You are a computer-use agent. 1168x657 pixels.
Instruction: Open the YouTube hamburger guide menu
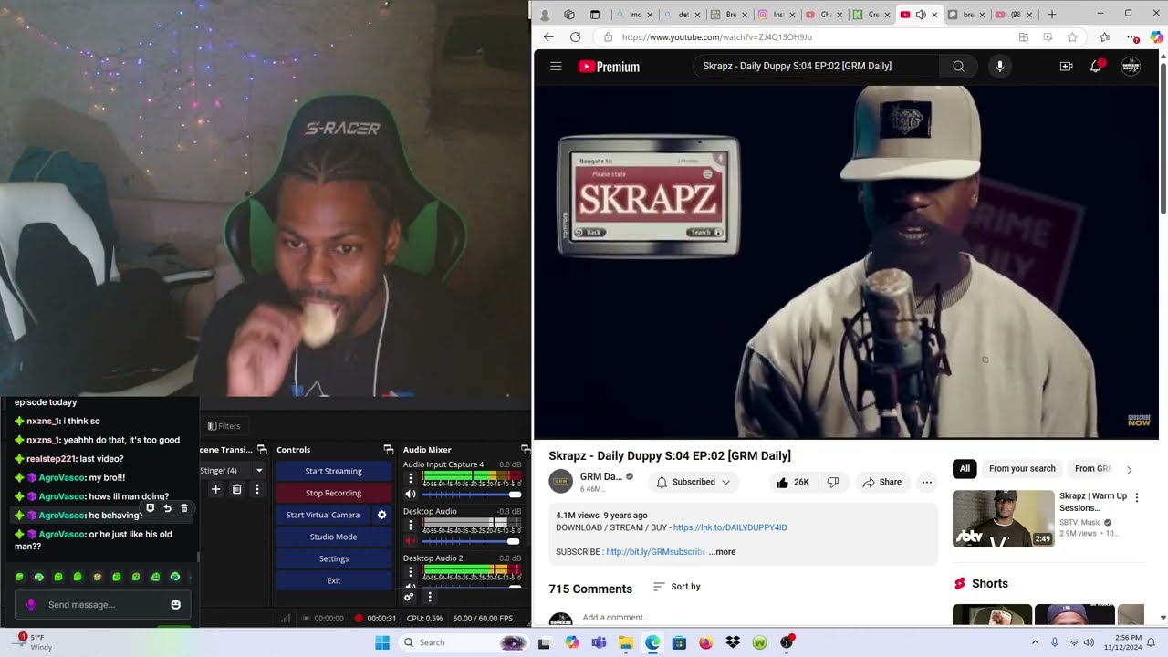(556, 67)
